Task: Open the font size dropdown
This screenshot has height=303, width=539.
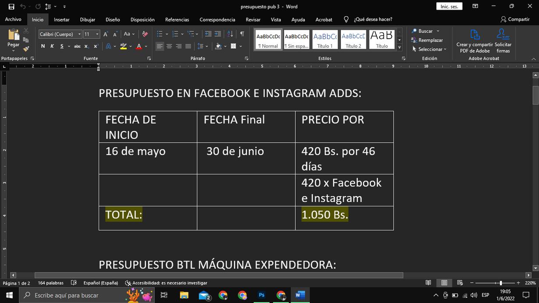Action: point(97,34)
